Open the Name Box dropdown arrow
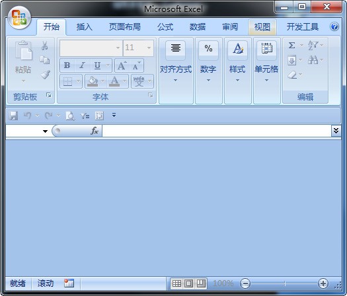This screenshot has width=347, height=296. coord(45,131)
